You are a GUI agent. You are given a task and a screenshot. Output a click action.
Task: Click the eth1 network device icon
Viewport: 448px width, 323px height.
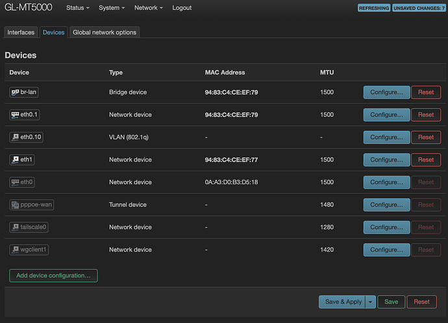tap(15, 160)
